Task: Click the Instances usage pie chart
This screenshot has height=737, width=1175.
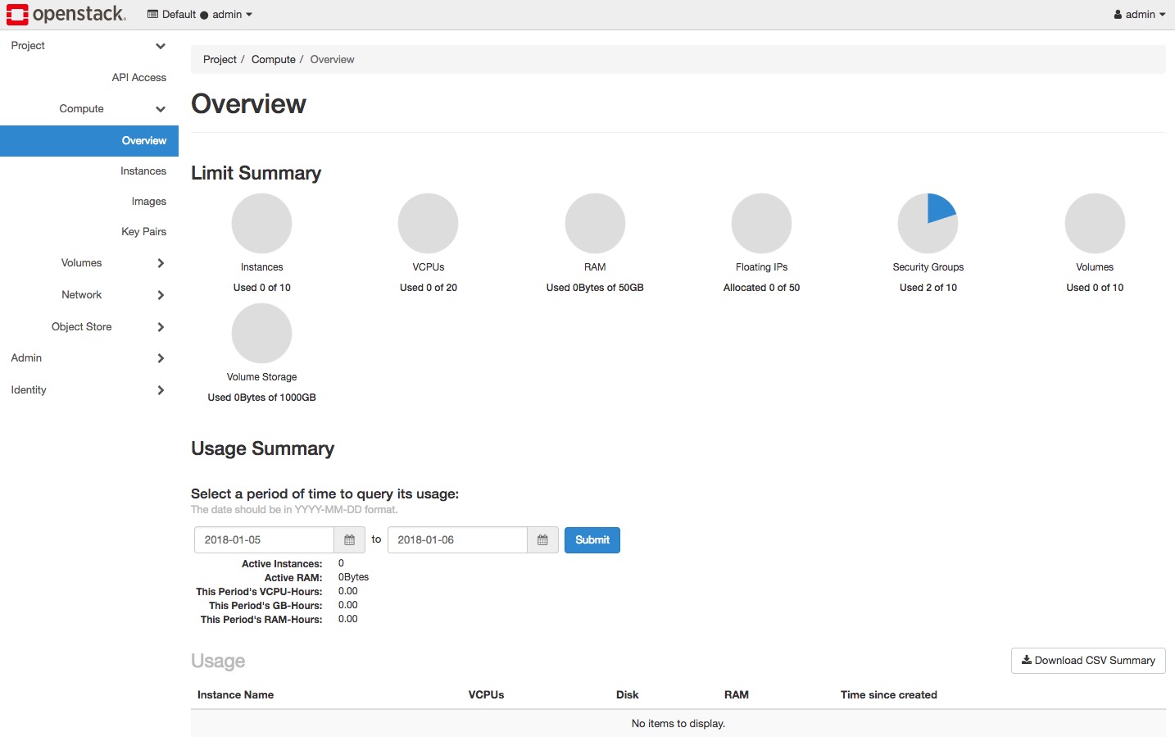Action: pos(261,223)
